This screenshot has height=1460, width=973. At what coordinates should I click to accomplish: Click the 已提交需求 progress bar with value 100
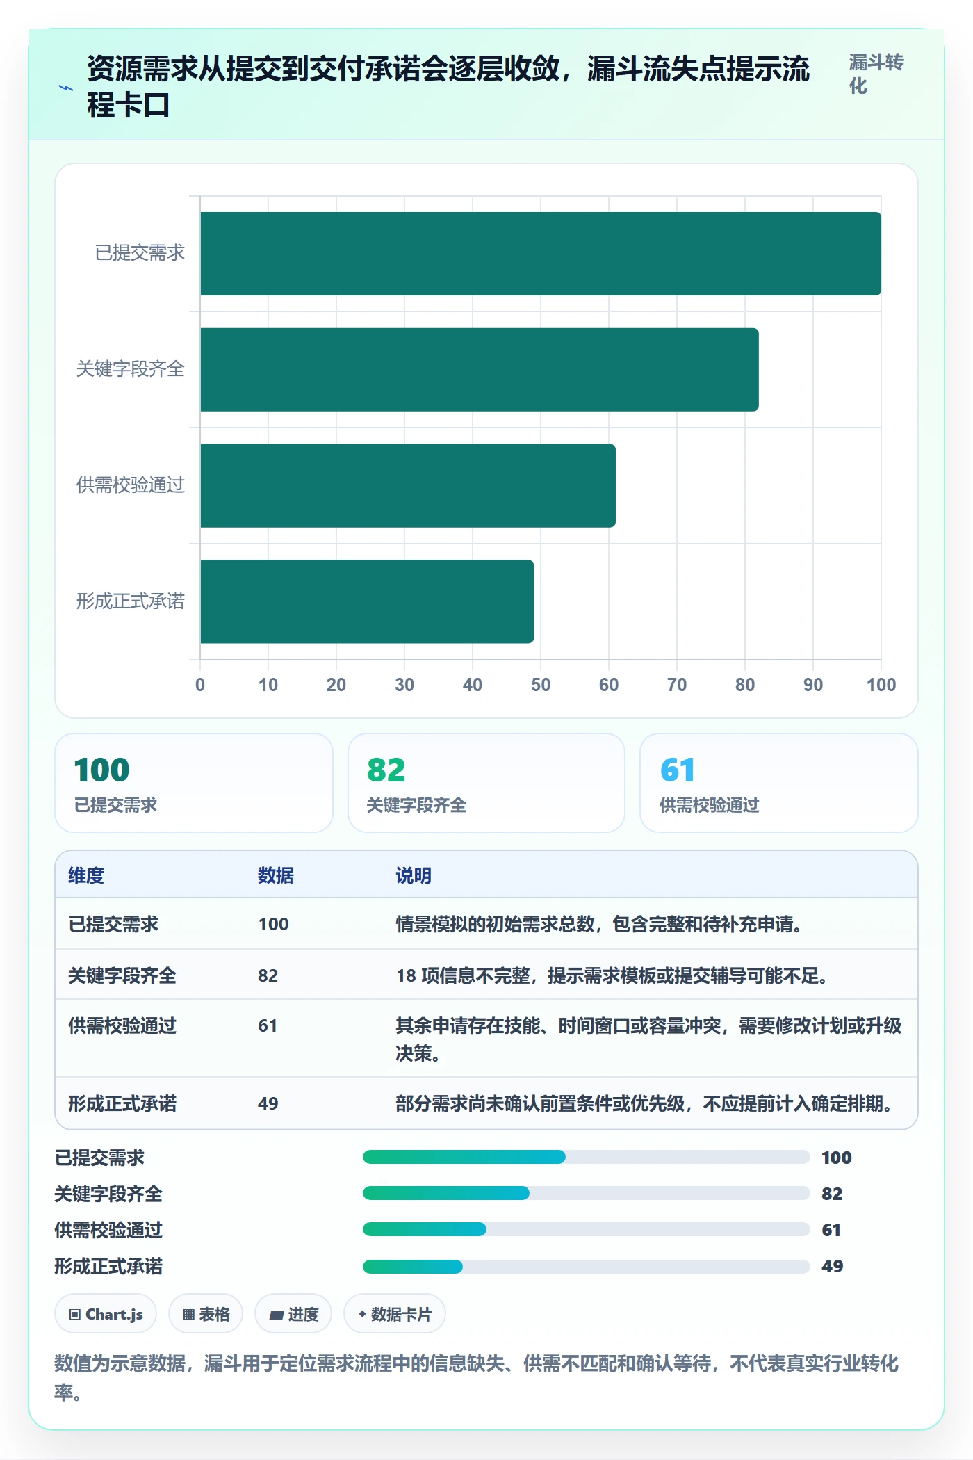coord(586,1157)
